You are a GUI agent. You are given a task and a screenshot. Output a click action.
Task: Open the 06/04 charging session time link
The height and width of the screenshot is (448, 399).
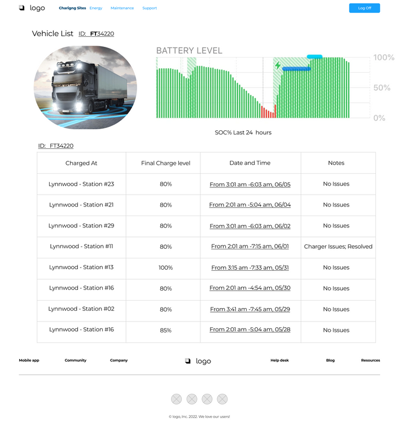coord(250,205)
